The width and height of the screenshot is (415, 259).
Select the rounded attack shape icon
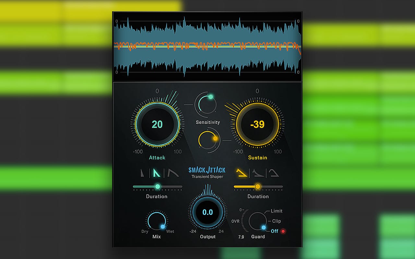pos(173,173)
